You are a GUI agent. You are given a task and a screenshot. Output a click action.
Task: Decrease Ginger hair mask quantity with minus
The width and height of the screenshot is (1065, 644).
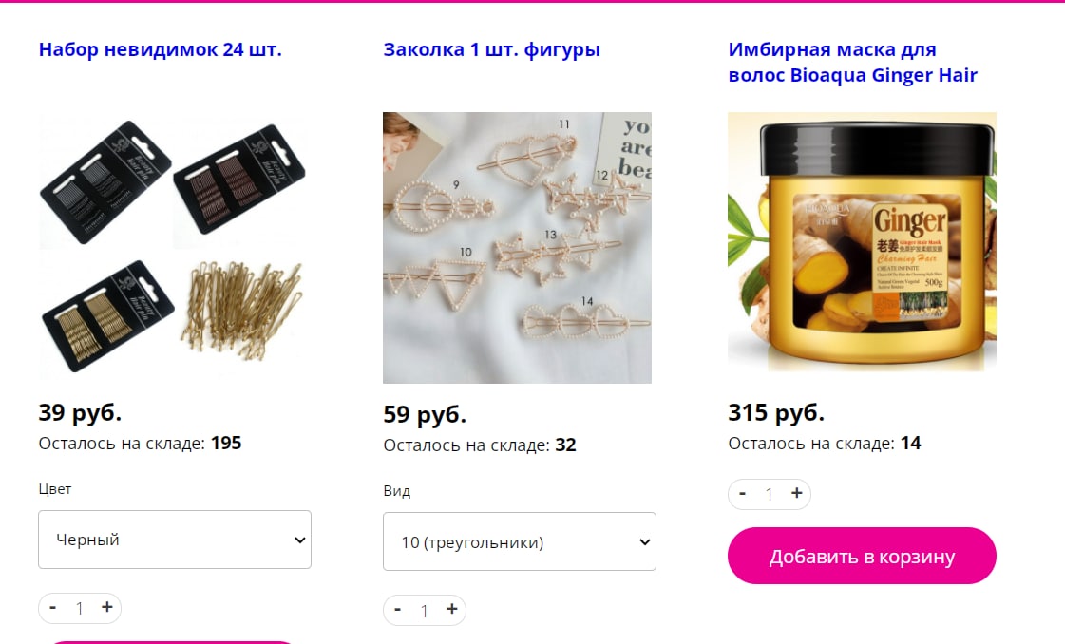point(742,493)
